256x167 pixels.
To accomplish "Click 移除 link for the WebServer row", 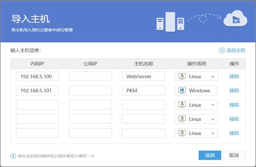I will (234, 77).
